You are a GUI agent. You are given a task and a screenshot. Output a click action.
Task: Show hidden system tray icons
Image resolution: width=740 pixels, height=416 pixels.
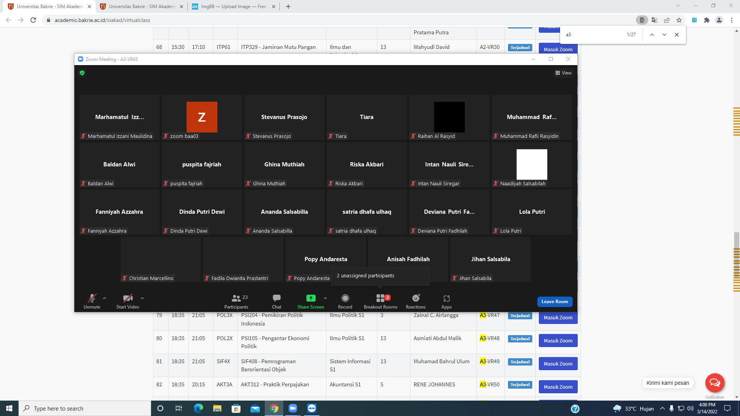(662, 408)
